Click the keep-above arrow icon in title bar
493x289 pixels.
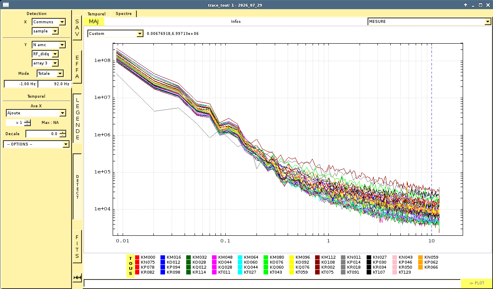pos(466,5)
